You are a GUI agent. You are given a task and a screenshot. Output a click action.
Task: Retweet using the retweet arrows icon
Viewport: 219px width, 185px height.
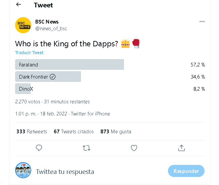tap(86, 148)
